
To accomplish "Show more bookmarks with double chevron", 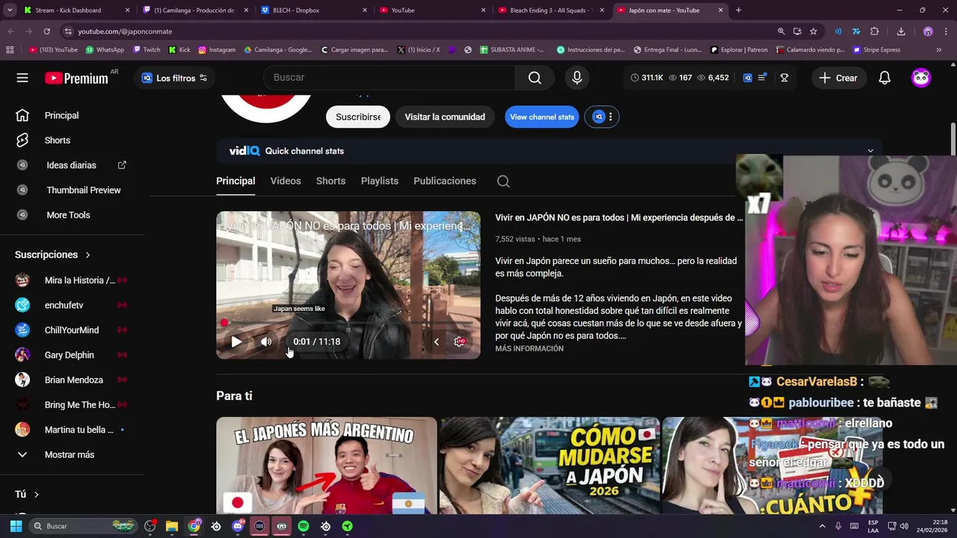I will (x=939, y=50).
